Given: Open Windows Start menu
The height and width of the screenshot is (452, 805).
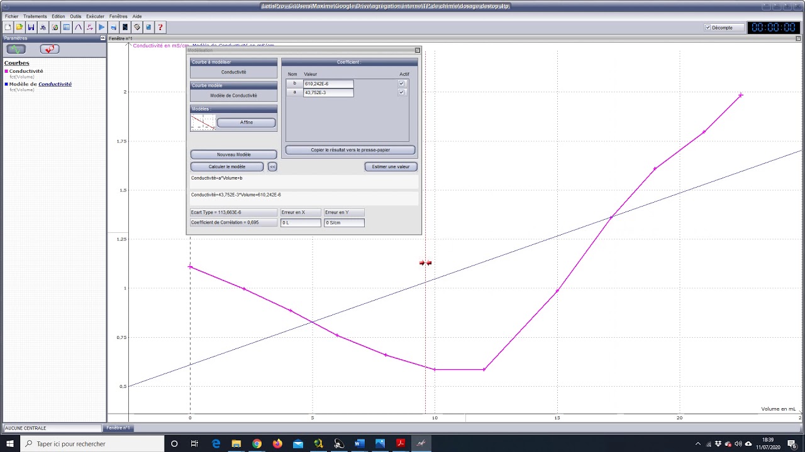Looking at the screenshot, I should [x=10, y=444].
